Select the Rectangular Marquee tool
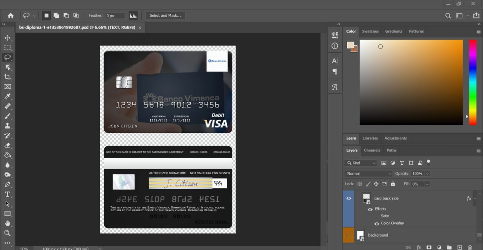The width and height of the screenshot is (483, 250). click(x=7, y=48)
